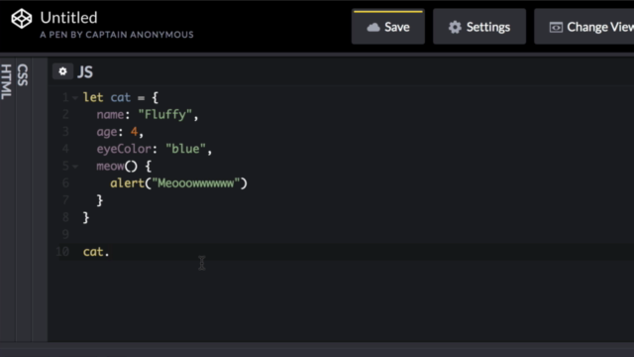
Task: Open JS editor settings gear
Action: click(62, 71)
